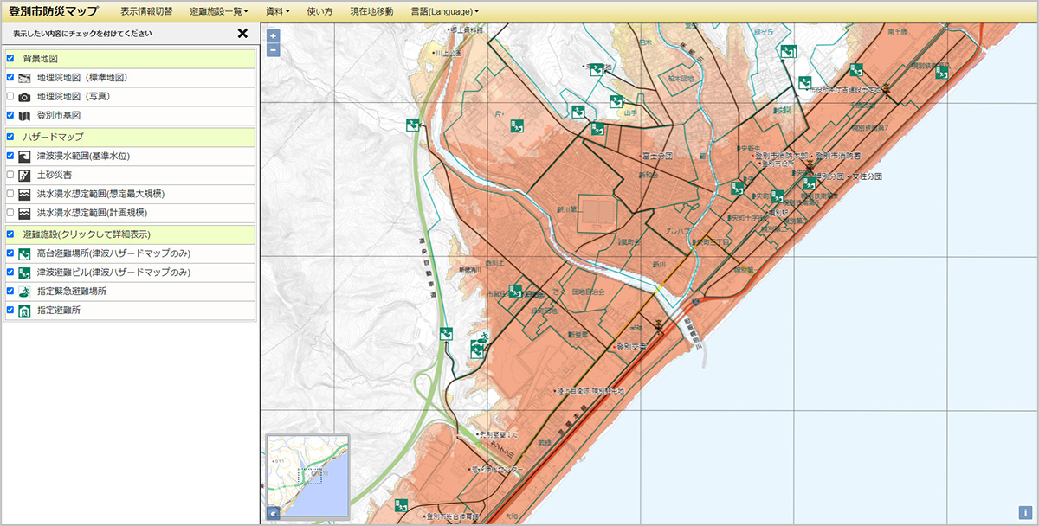Click the 指定避難所 shelter layer icon
Viewport: 1039px width, 526px height.
coord(24,311)
